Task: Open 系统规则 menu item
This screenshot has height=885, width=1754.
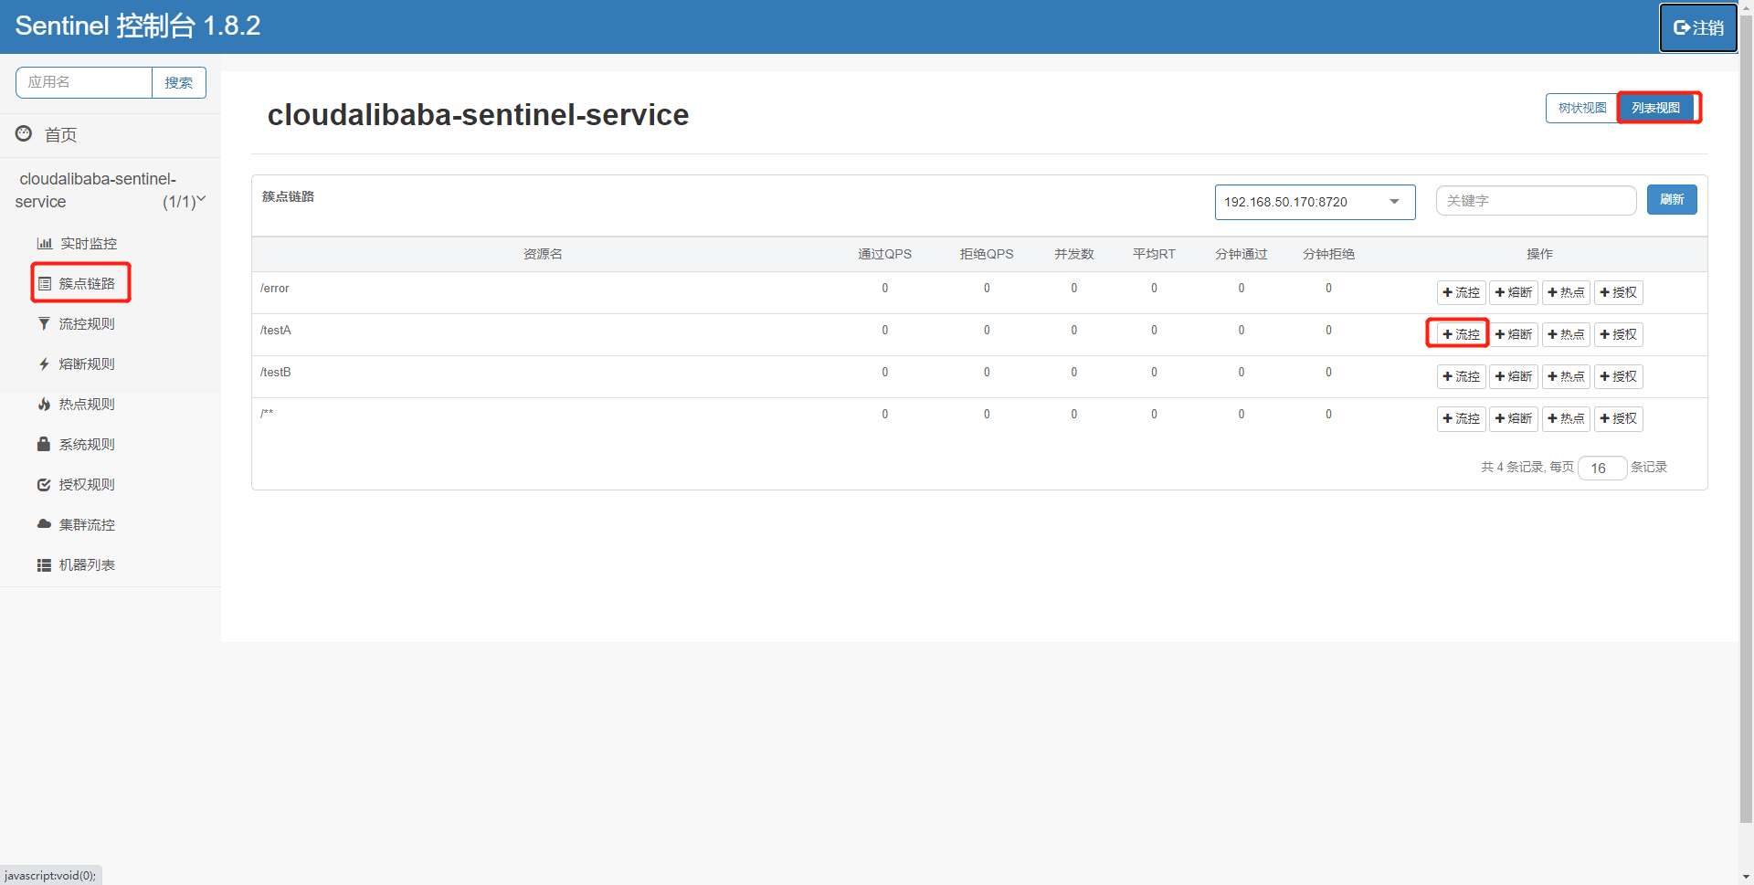Action: (87, 444)
